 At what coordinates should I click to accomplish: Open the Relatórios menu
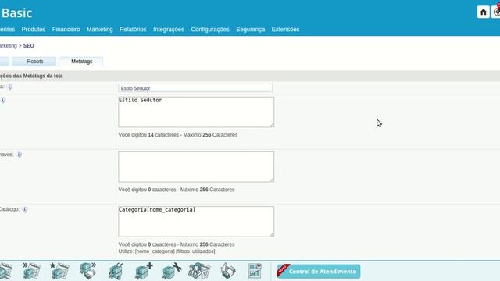pos(133,30)
